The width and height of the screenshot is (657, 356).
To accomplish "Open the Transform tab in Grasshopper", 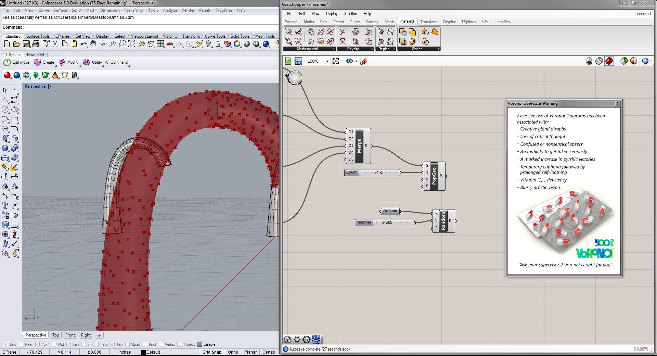I will click(x=429, y=22).
